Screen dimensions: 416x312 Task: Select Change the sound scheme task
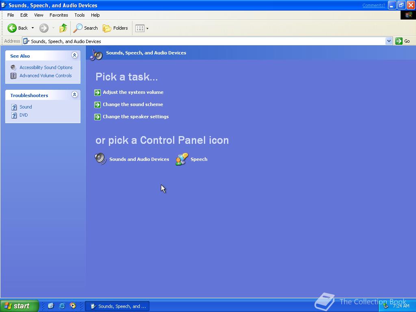click(x=133, y=104)
